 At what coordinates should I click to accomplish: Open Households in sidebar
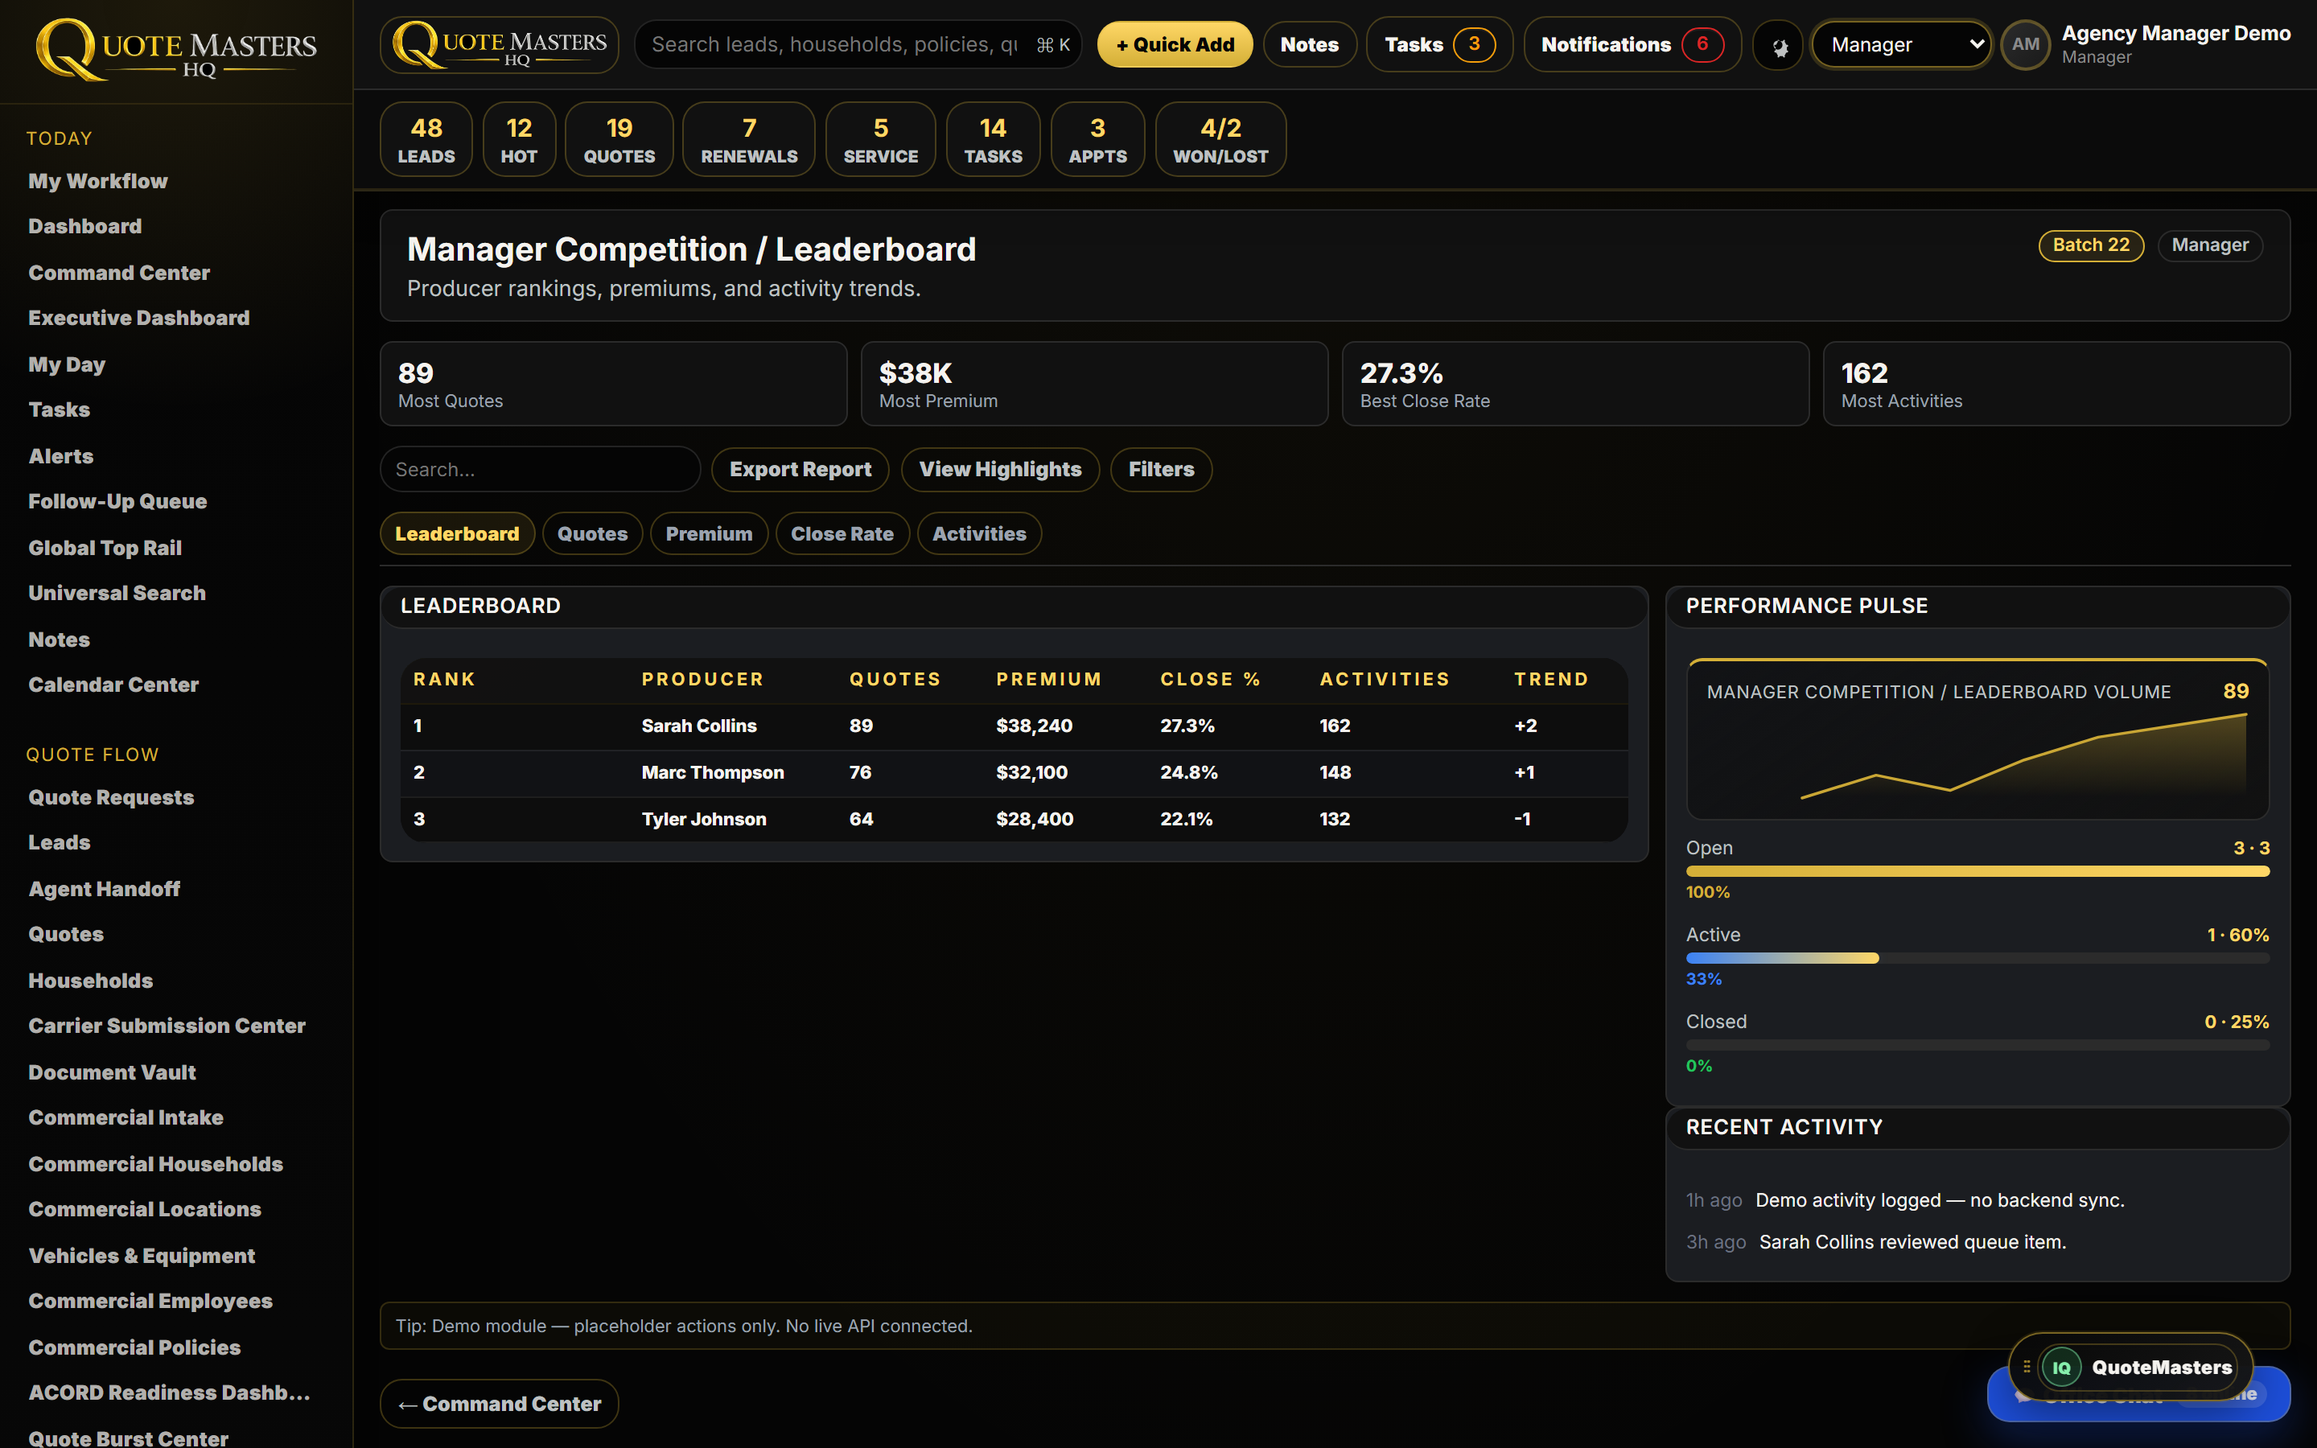(91, 981)
